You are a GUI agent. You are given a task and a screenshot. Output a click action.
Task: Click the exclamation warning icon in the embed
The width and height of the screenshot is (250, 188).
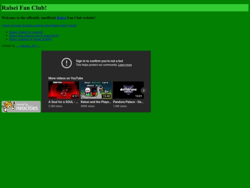coord(67,63)
